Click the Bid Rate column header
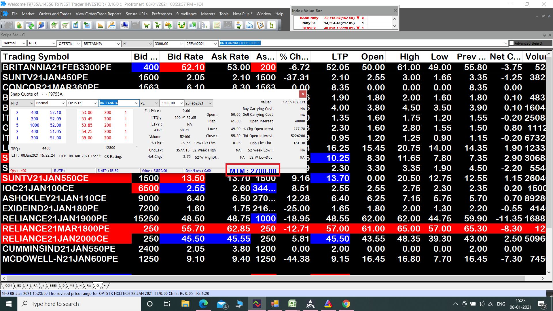This screenshot has width=553, height=311. point(182,57)
